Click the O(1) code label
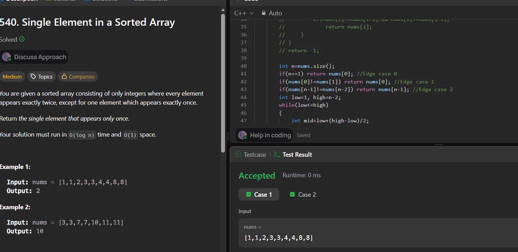 point(130,135)
